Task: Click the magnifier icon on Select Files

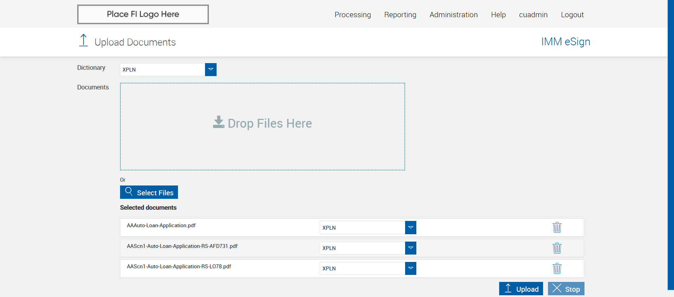Action: pos(129,191)
